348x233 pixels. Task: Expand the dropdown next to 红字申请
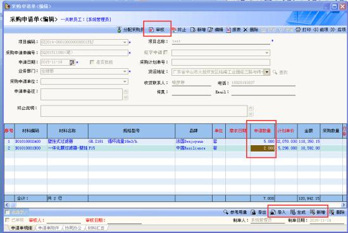[266, 53]
